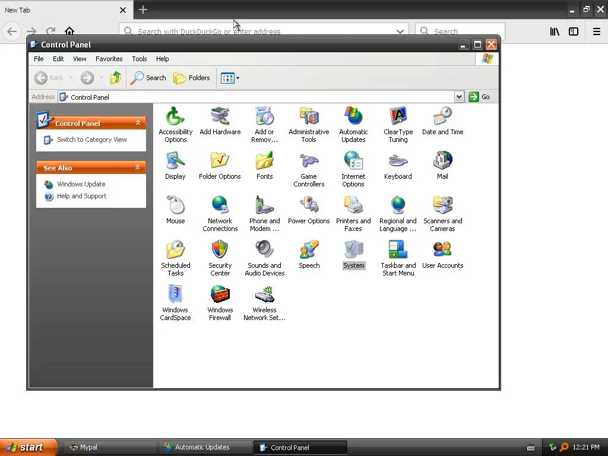This screenshot has height=456, width=608.
Task: Open the Mail applet
Action: coord(442,165)
